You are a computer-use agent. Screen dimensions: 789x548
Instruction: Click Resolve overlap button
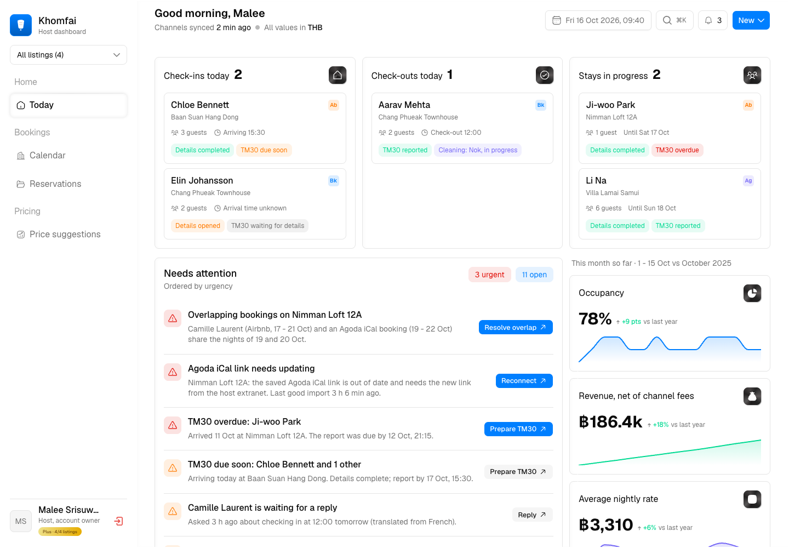click(516, 327)
